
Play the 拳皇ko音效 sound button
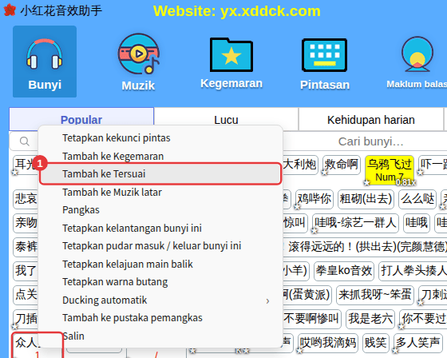click(344, 270)
